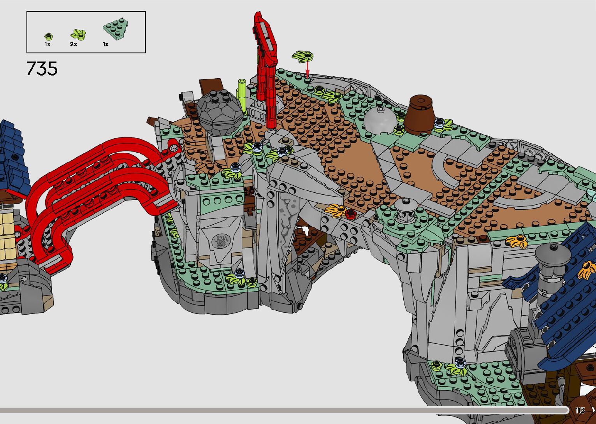Click the page number 113
Screen dimensions: 596x424
coord(580,410)
